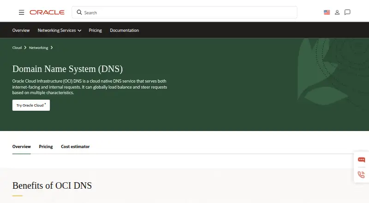Click the Benefits of OCI DNS heading
Image resolution: width=369 pixels, height=203 pixels.
[52, 185]
